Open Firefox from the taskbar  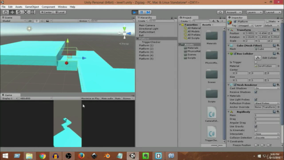[x=81, y=156]
